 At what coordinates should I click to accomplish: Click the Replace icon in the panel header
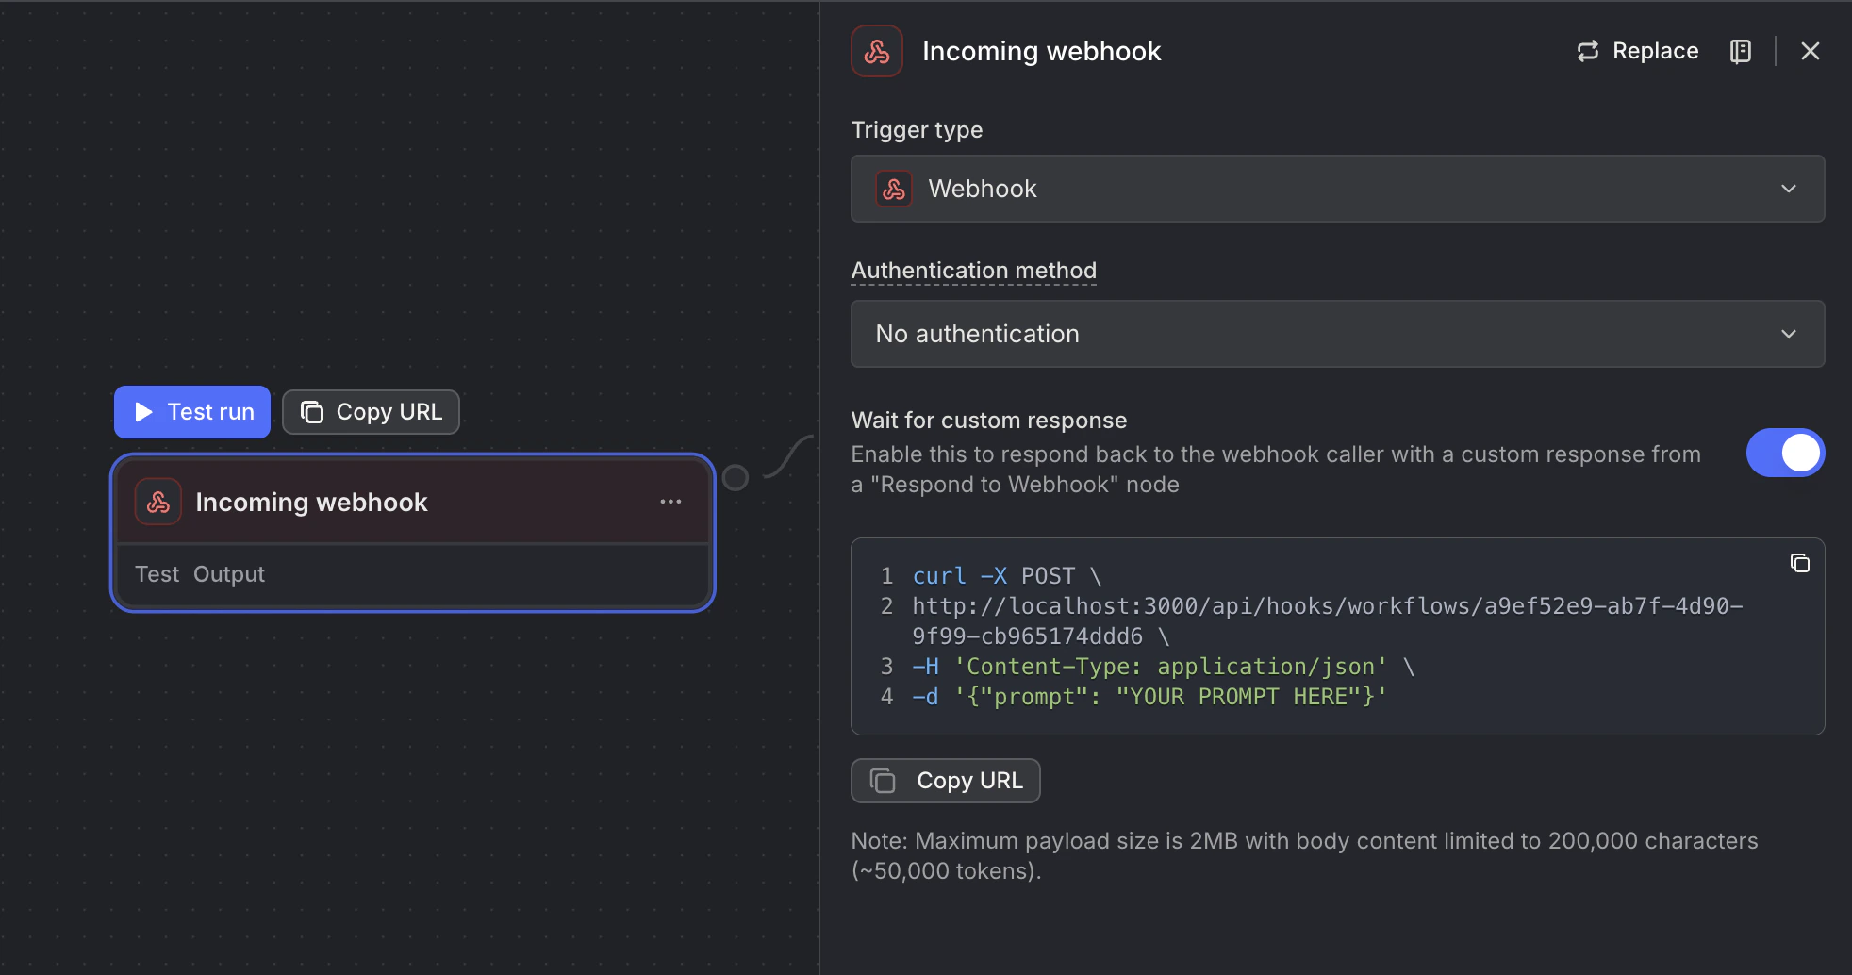(x=1590, y=51)
